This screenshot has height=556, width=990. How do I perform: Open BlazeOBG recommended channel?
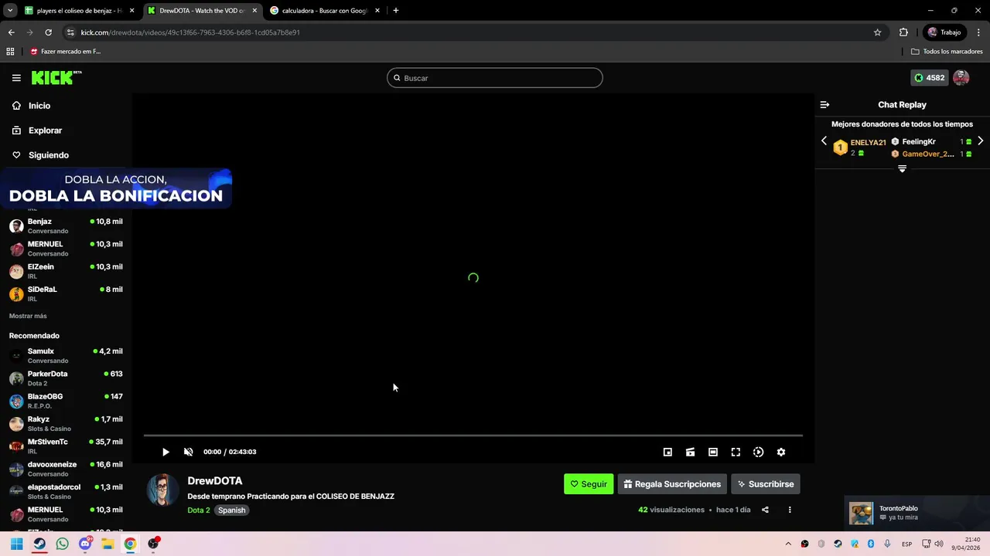click(66, 401)
